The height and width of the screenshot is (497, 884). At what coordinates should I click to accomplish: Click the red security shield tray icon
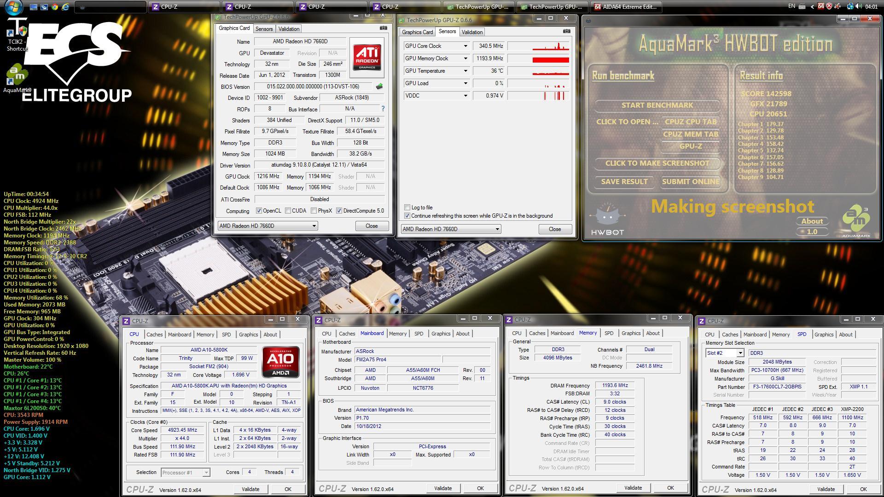[829, 6]
